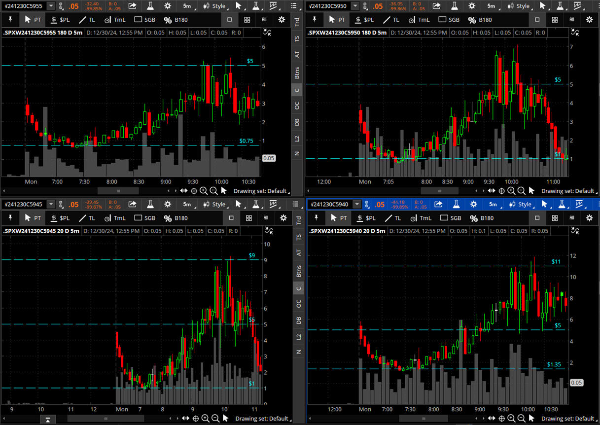Open chart settings gear on C5950 header
This screenshot has height=425, width=600.
coord(472,6)
